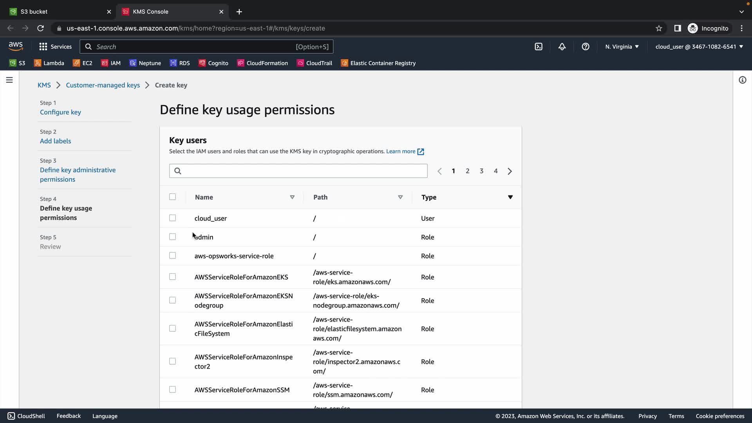
Task: Select the aws-opsworks-service-role checkbox
Action: click(x=172, y=256)
